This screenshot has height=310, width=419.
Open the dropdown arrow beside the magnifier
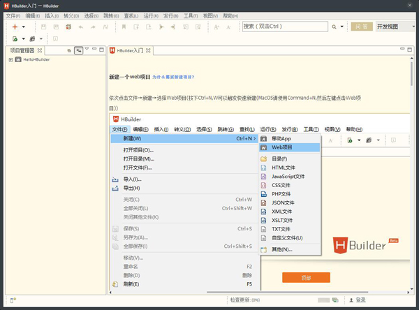click(341, 27)
